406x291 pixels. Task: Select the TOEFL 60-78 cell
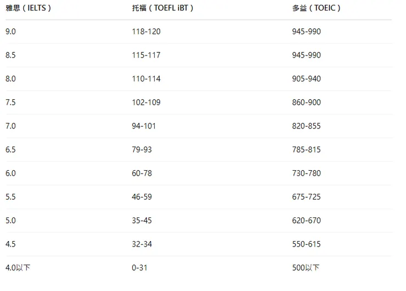142,174
